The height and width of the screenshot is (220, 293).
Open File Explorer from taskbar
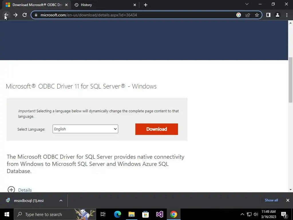point(132,214)
